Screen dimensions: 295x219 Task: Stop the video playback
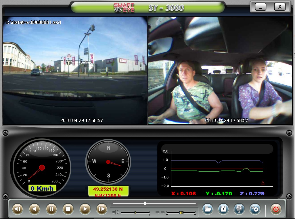coord(68,209)
